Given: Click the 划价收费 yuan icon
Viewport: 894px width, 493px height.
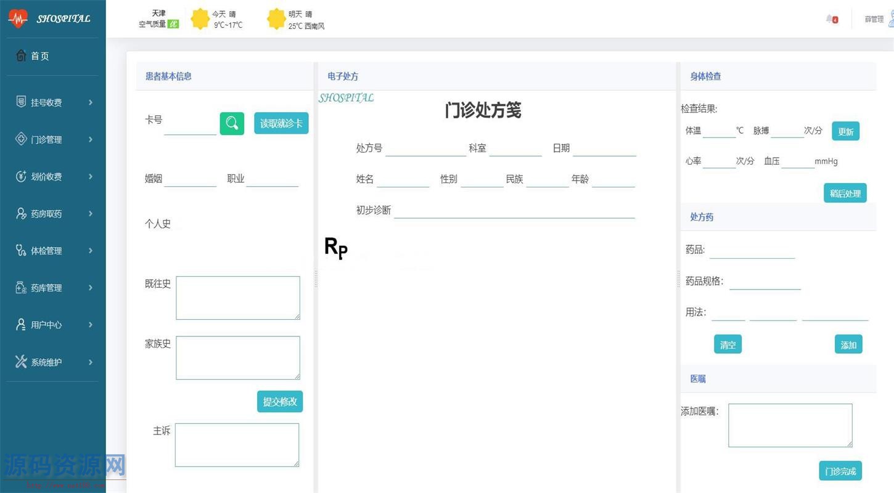Looking at the screenshot, I should click(x=21, y=176).
